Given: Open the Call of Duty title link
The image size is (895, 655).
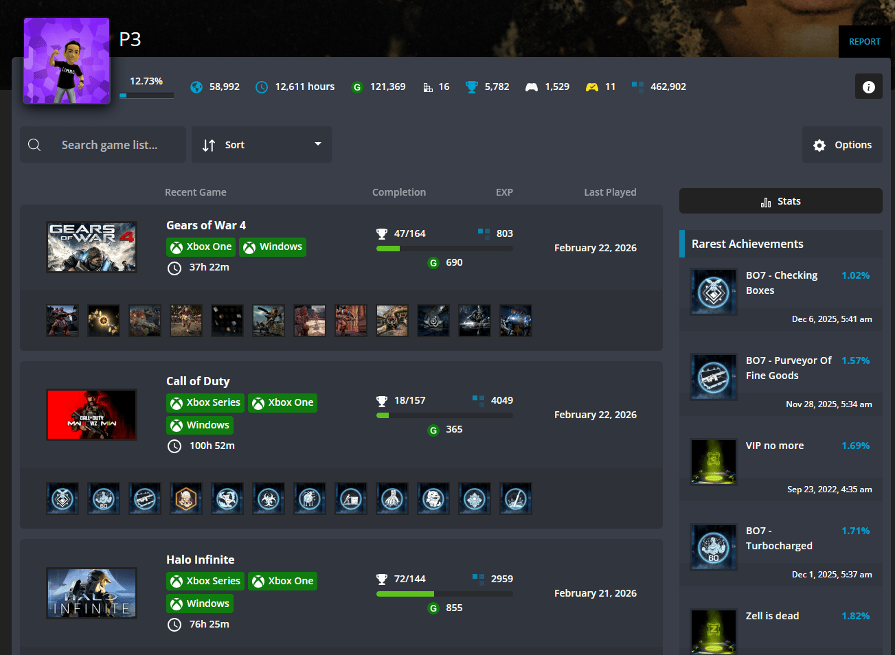Looking at the screenshot, I should tap(198, 381).
